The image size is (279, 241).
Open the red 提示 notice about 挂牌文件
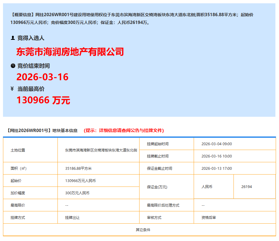[124, 131]
